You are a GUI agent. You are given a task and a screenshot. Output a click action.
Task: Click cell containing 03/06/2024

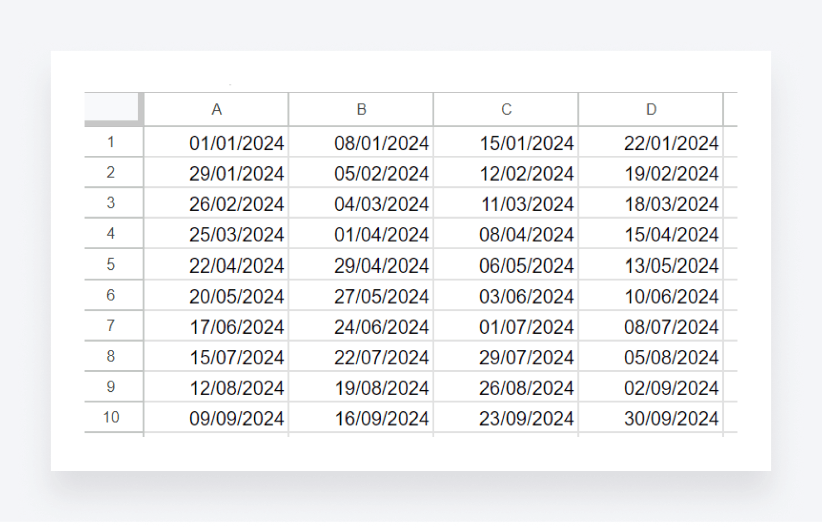pos(506,295)
